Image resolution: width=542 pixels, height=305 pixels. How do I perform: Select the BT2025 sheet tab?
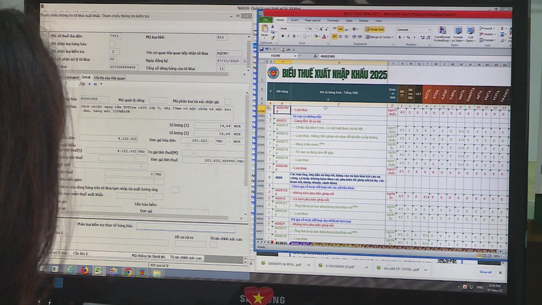(281, 243)
